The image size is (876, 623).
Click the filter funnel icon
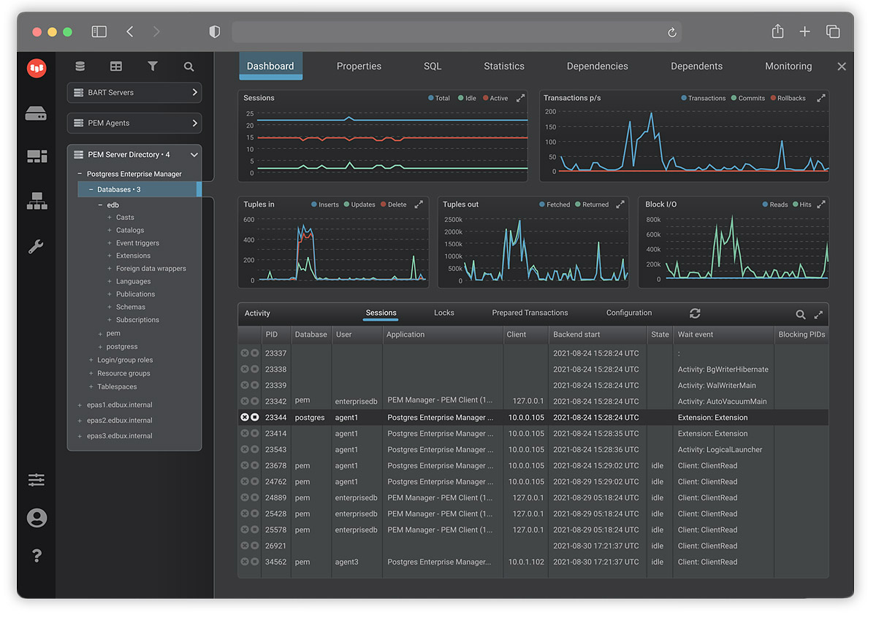153,66
